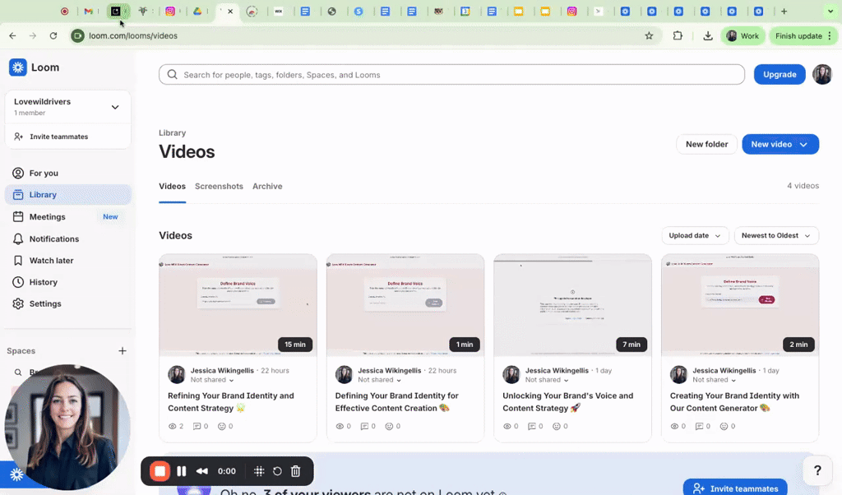The width and height of the screenshot is (842, 495).
Task: Open profile avatar at top right
Action: pos(822,74)
